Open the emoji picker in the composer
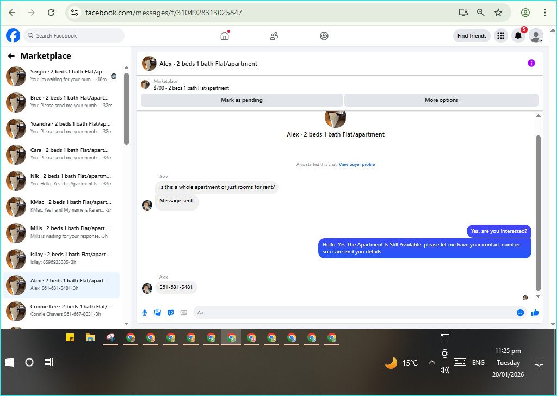The height and width of the screenshot is (396, 557). click(x=520, y=313)
